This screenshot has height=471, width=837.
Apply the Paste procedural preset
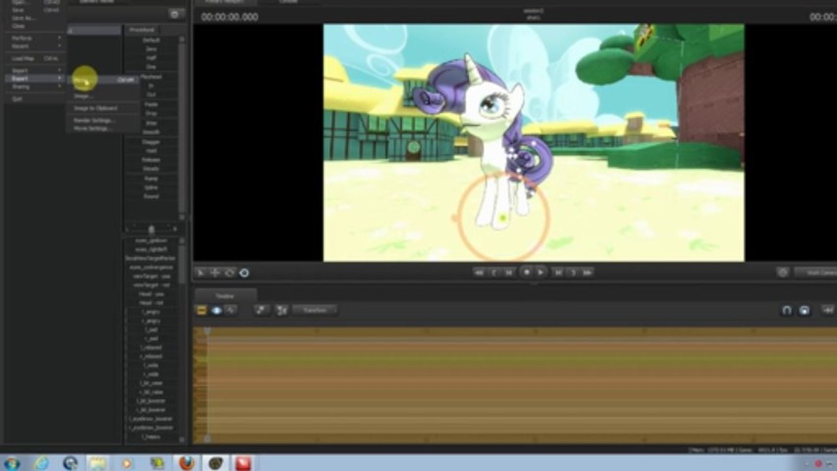click(151, 104)
